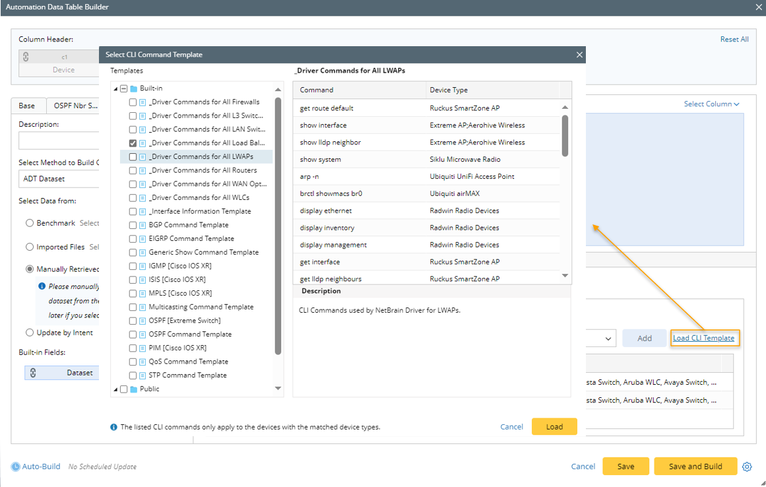This screenshot has width=766, height=487.
Task: Open the Select Column dropdown
Action: click(x=711, y=104)
